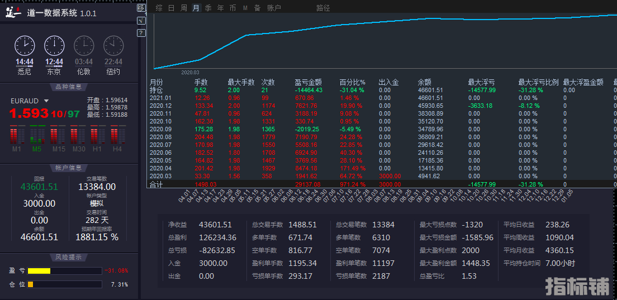Click the 路径 path button

(324, 8)
